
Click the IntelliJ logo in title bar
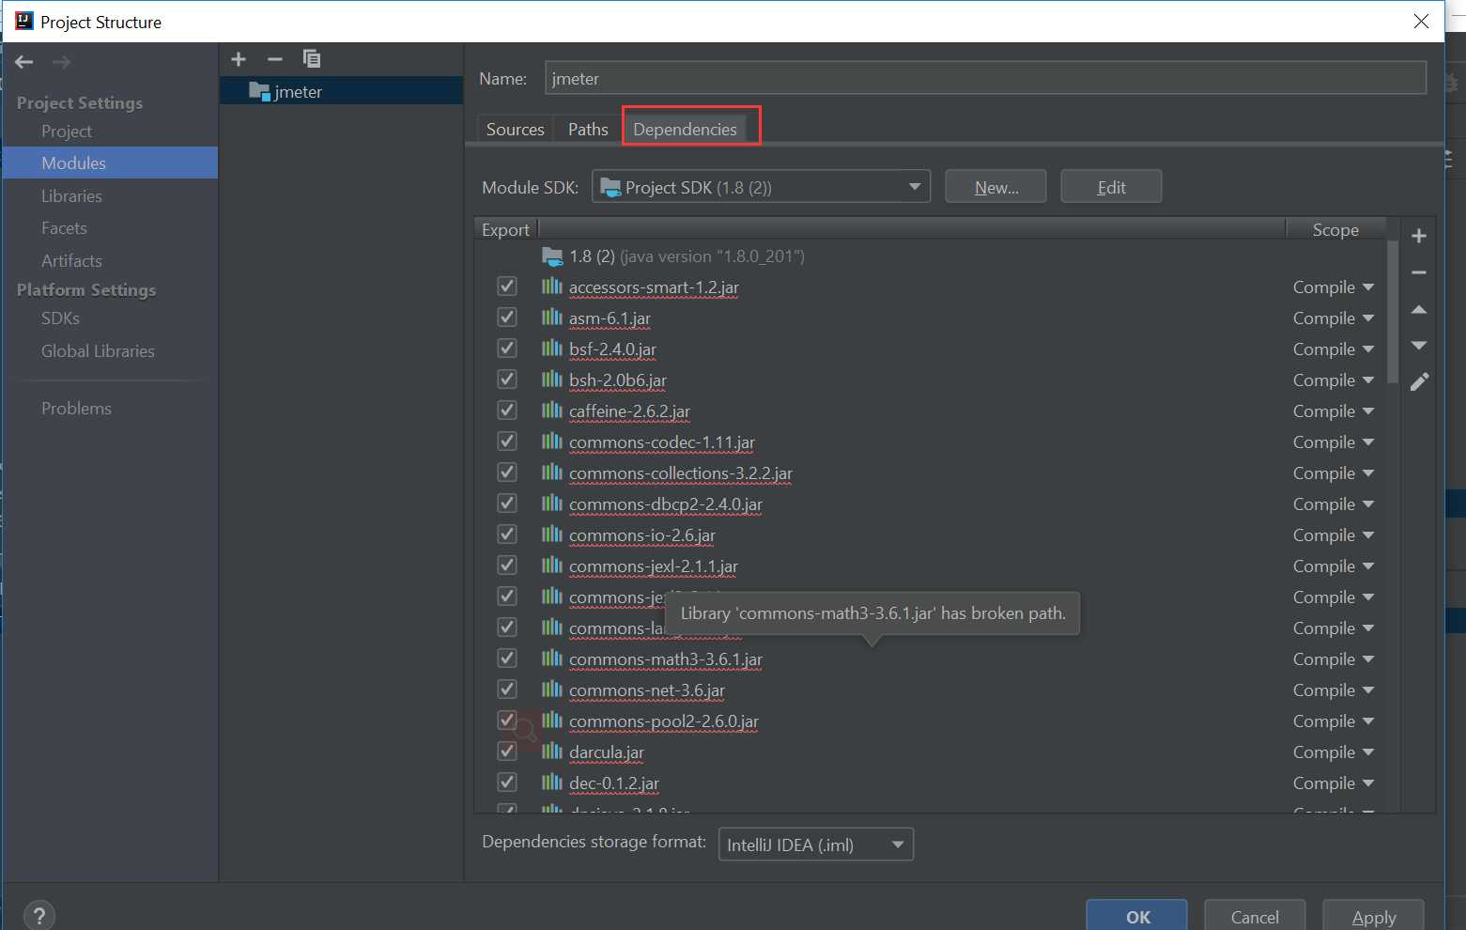[x=23, y=21]
